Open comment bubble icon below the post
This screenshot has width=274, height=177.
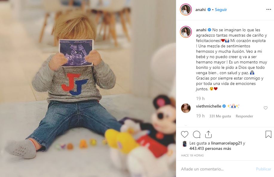(197, 134)
